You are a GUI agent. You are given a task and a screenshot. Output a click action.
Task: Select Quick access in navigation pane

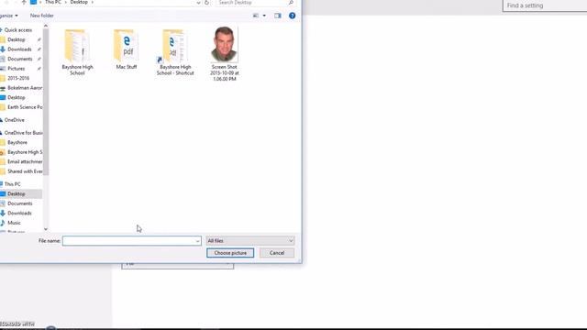pos(18,30)
